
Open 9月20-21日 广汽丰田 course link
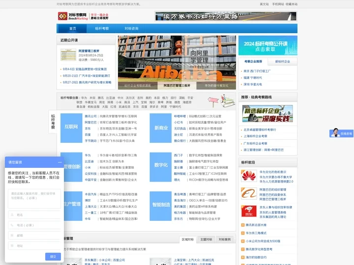[x=87, y=76]
